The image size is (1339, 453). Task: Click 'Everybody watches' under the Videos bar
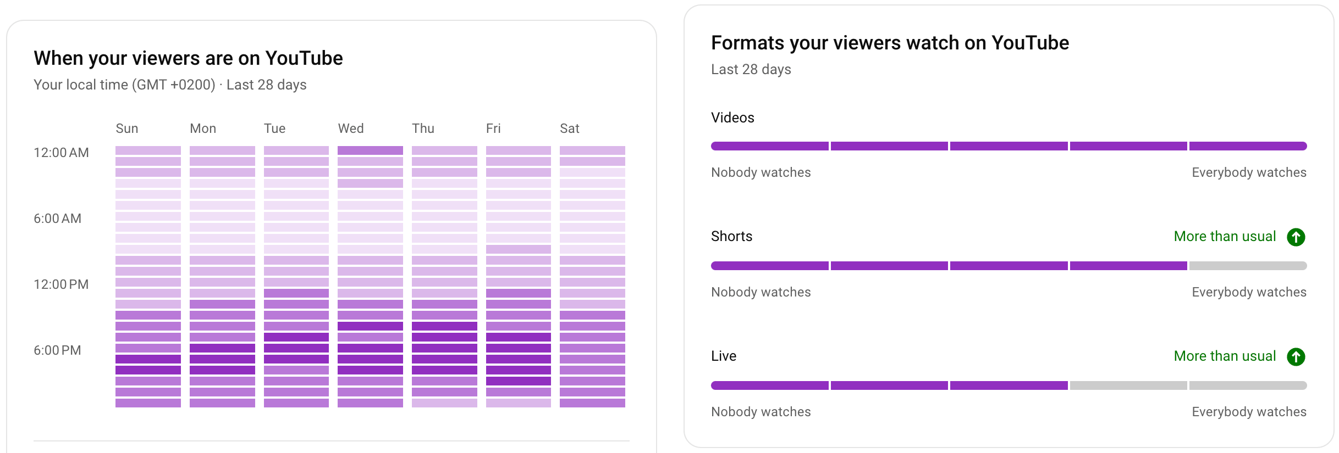(x=1249, y=172)
